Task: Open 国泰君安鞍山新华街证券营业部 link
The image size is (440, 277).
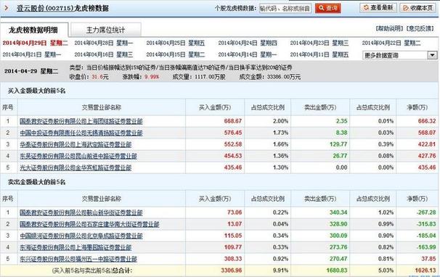Action: tap(81, 212)
